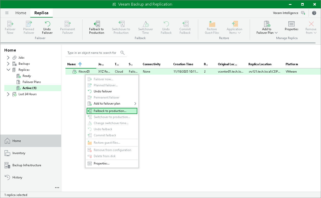Viewport: 321px width, 198px height.
Task: Choose Remove from configuration in the context menu
Action: point(112,150)
